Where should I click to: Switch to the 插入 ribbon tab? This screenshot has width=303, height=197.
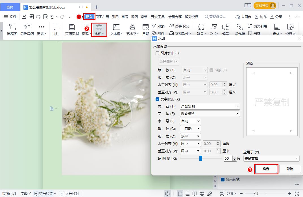(89, 17)
